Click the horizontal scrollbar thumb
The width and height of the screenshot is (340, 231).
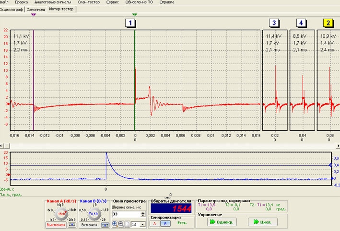tap(7, 146)
